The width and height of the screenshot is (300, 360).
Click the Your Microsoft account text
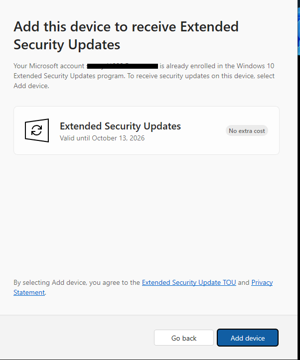(49, 66)
